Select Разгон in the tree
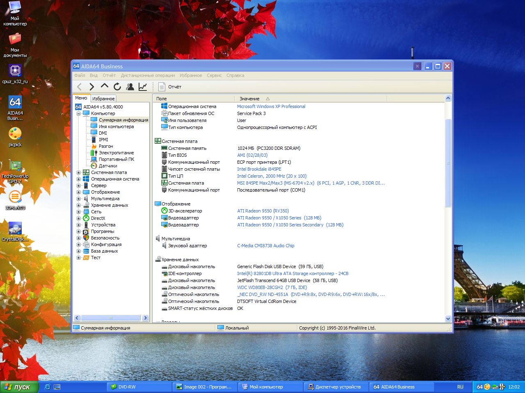Screen dimensions: 525x393 (106, 146)
